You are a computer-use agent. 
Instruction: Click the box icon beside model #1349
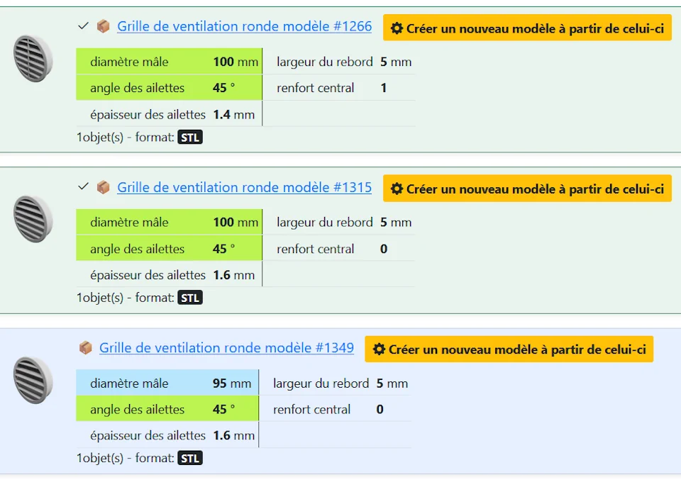86,347
